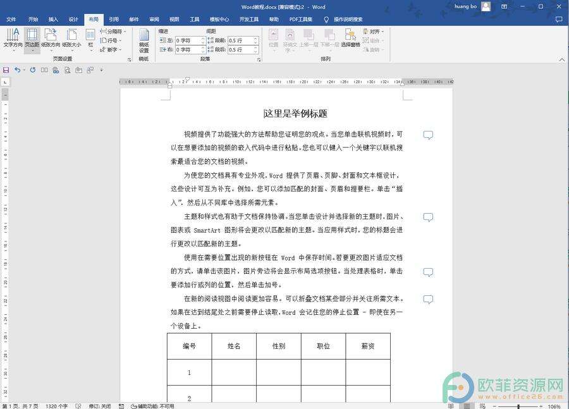Click the print preview magnifier icon

point(67,70)
